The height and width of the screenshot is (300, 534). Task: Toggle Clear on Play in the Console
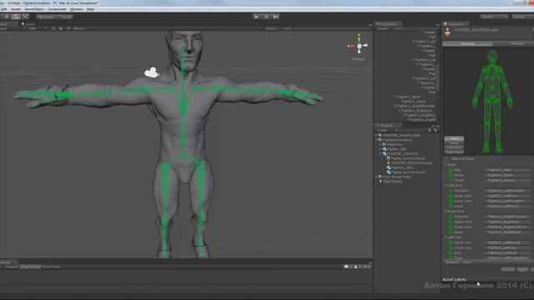[31, 267]
